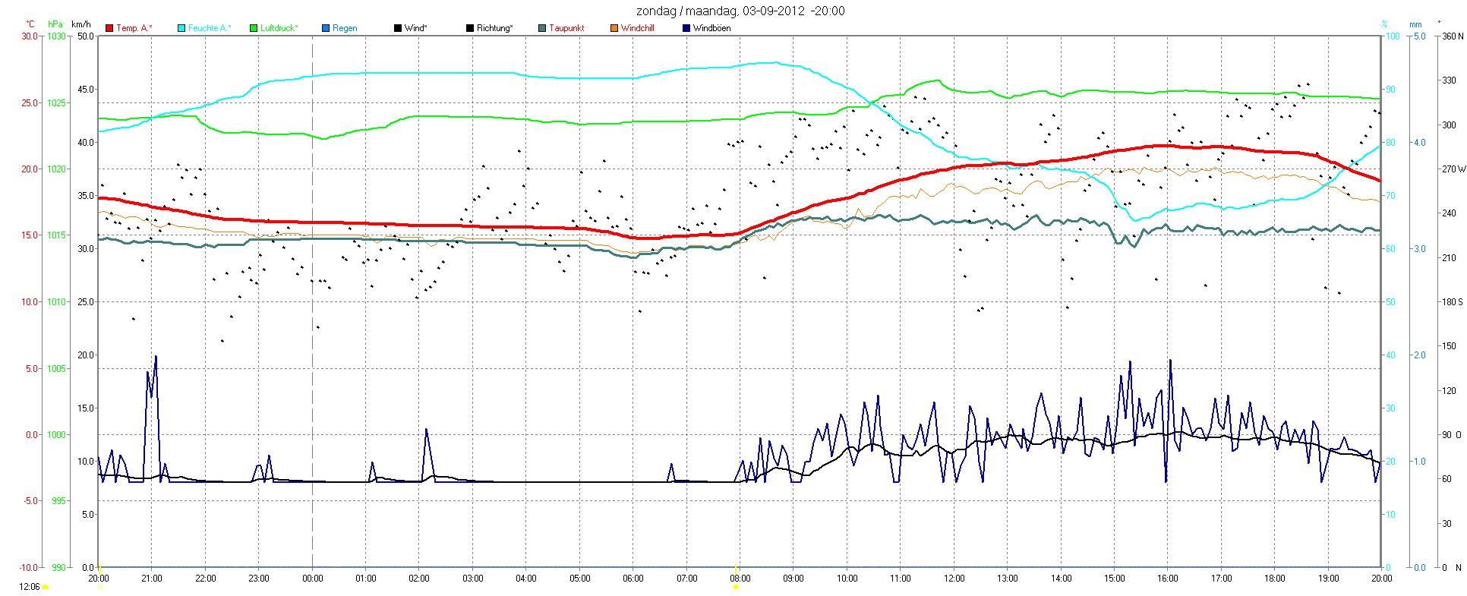The height and width of the screenshot is (596, 1467).
Task: Click the '330' wind direction axis value
Action: pyautogui.click(x=1449, y=80)
